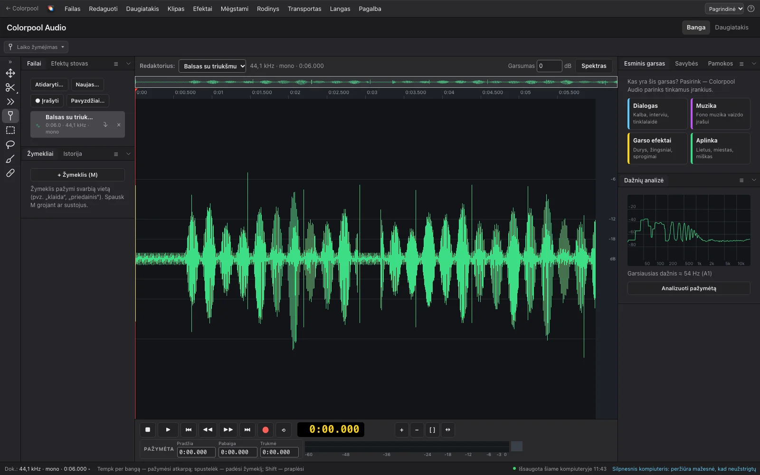Zoom out full horizontal arrows button
The height and width of the screenshot is (475, 760).
pyautogui.click(x=447, y=430)
